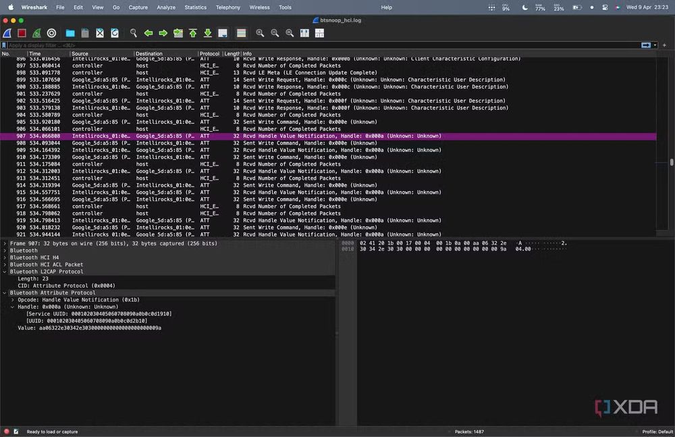Viewport: 675px width, 437px height.
Task: Open the File menu
Action: [x=60, y=7]
